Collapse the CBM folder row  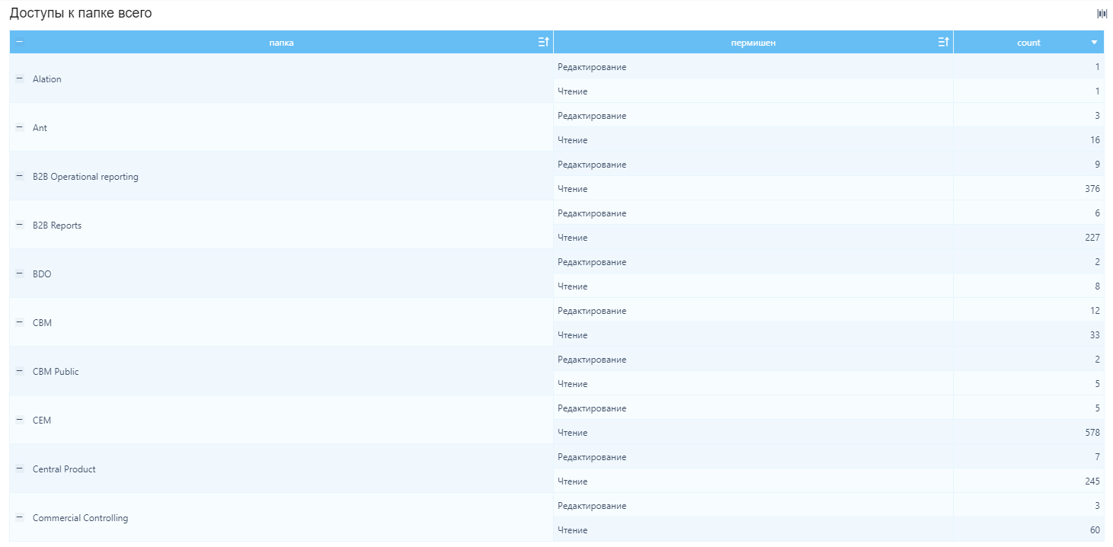pyautogui.click(x=20, y=322)
